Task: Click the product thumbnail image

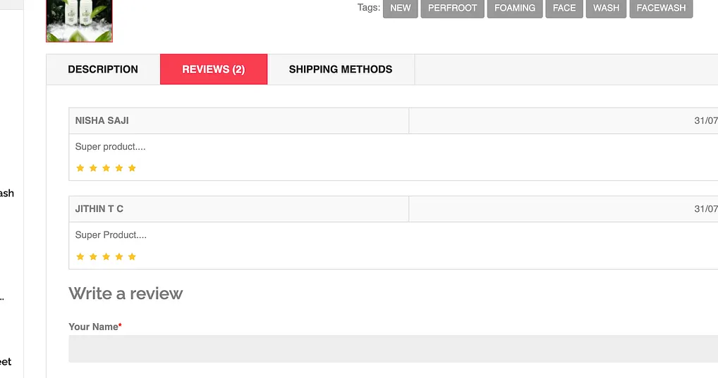Action: coord(79,20)
